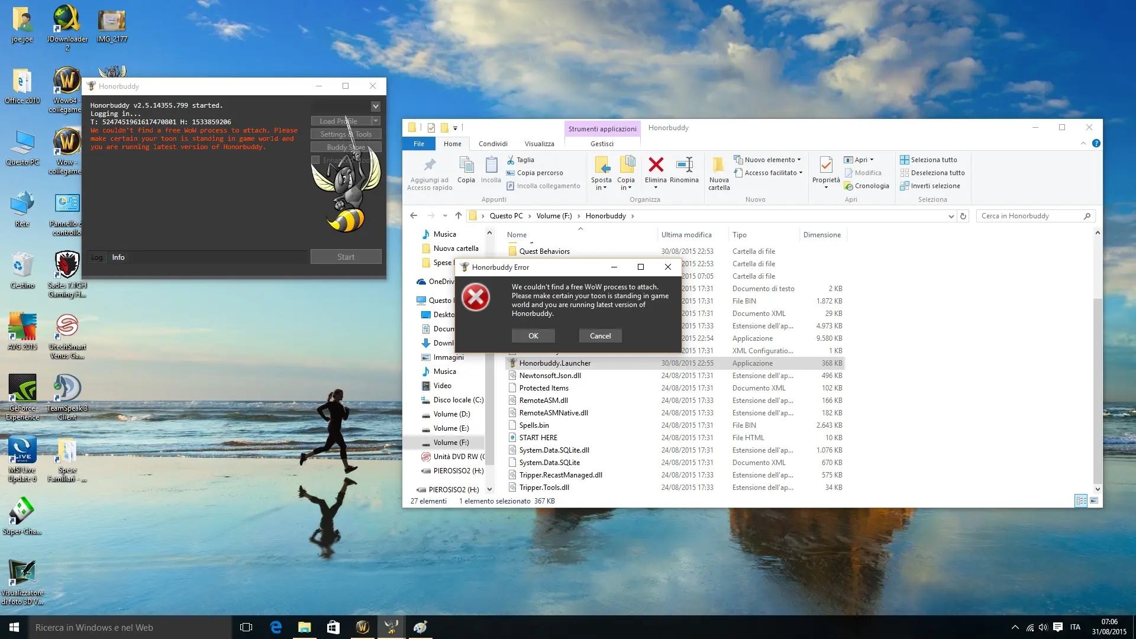Screen dimensions: 1136x639
Task: Switch to Log tab in Honorbuddy
Action: tap(97, 257)
